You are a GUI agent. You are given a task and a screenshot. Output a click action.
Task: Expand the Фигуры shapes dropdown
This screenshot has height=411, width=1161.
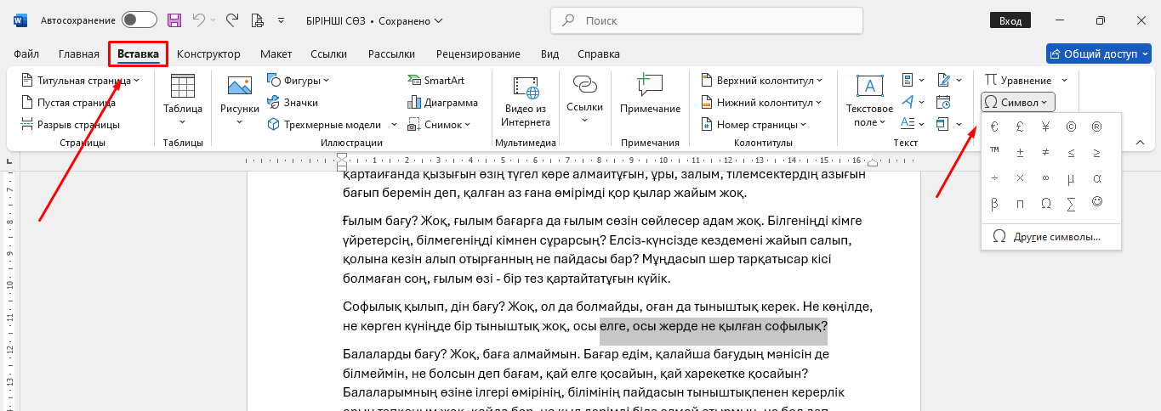point(298,81)
